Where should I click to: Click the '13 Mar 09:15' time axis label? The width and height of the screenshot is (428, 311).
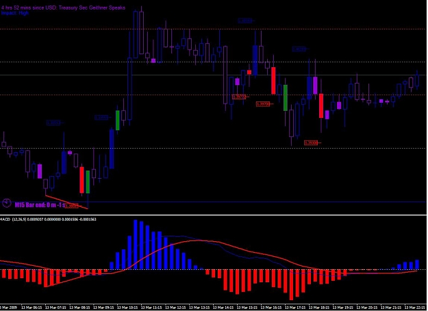tap(103, 308)
